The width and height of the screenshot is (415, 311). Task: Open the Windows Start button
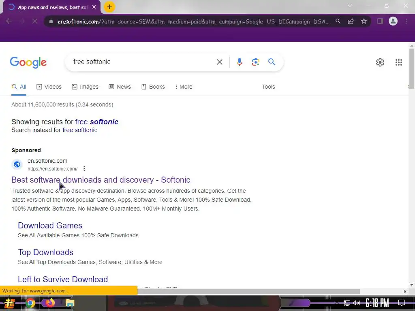[x=10, y=303]
